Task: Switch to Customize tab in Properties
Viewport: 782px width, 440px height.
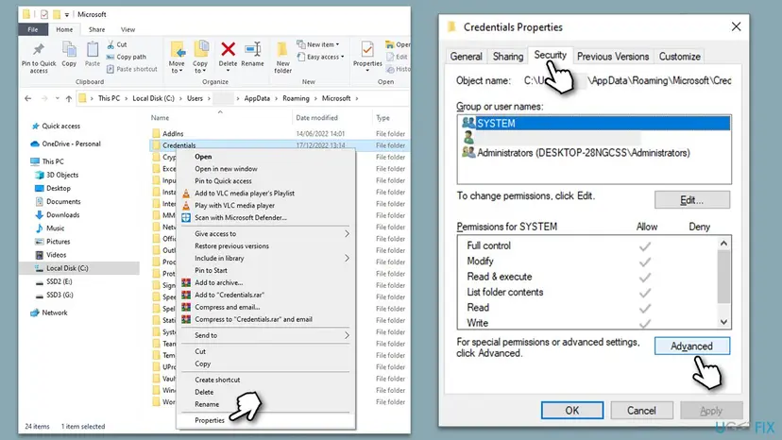Action: 680,57
